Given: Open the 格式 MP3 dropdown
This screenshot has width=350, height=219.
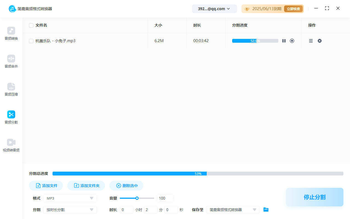Looking at the screenshot, I should click(70, 198).
